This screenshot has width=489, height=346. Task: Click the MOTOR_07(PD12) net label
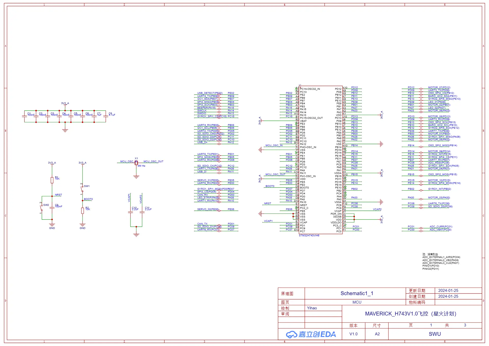439,88
